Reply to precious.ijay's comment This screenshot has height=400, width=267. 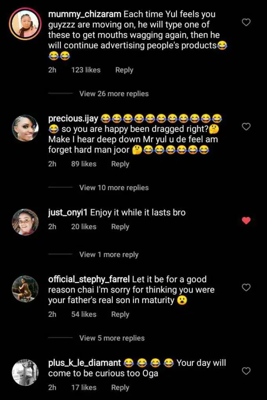120,164
